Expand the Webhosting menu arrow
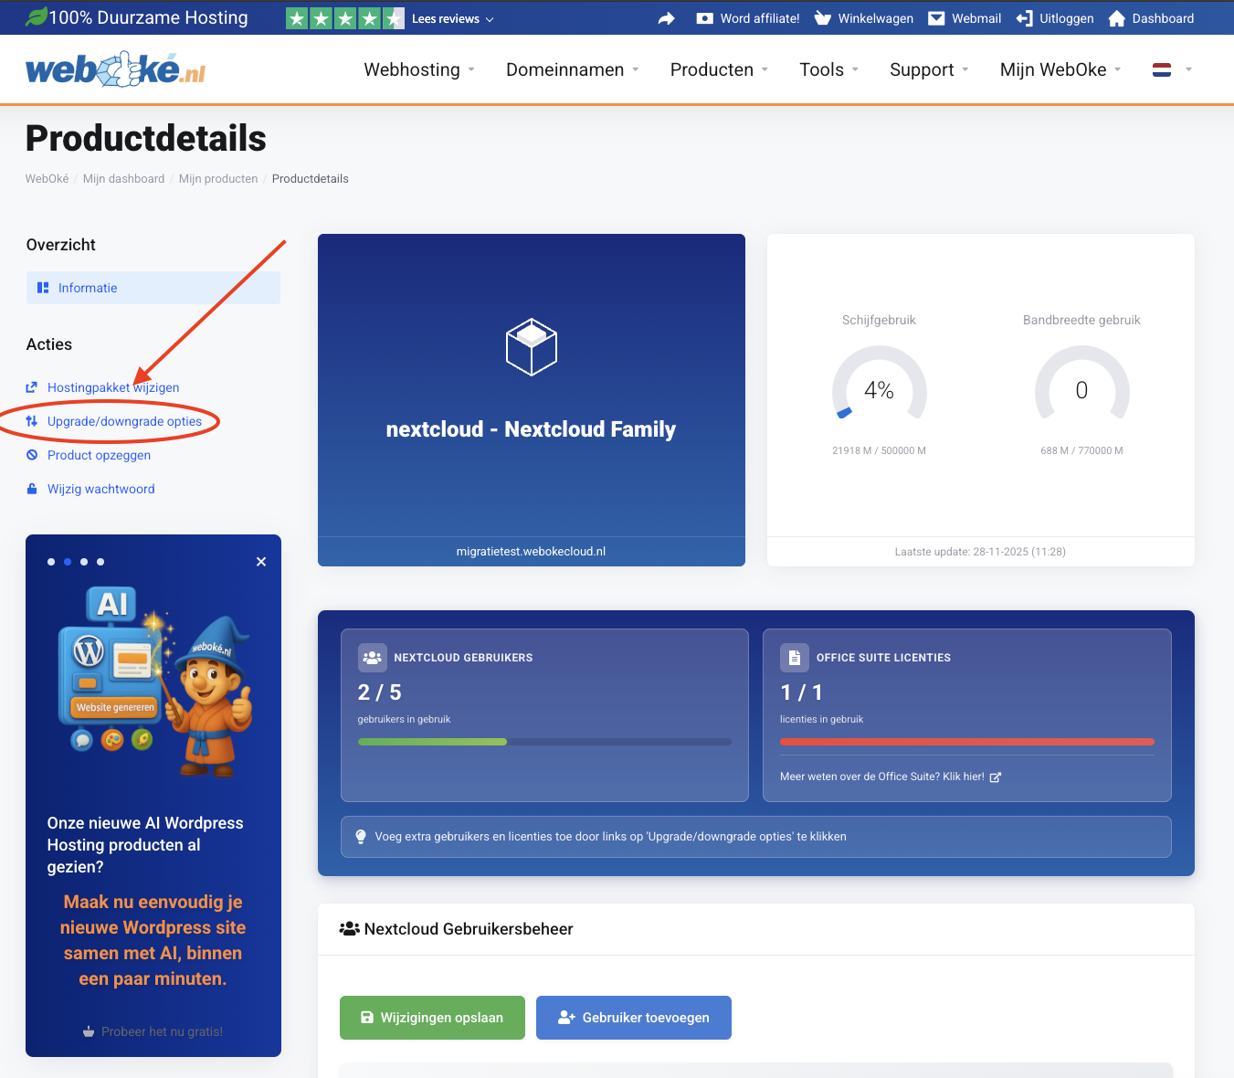The width and height of the screenshot is (1234, 1078). [471, 69]
